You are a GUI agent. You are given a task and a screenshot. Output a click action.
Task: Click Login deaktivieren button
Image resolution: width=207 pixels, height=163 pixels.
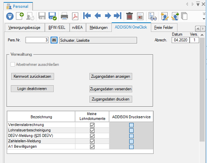coord(32,89)
